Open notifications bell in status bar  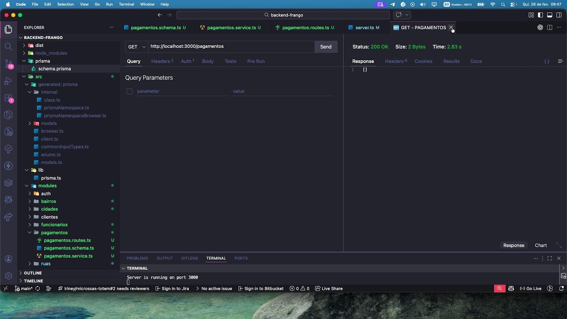click(x=561, y=288)
